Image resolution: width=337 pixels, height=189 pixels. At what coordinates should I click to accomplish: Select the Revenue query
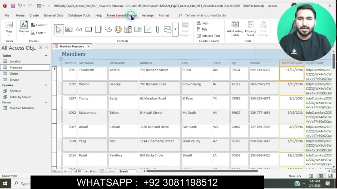click(15, 91)
